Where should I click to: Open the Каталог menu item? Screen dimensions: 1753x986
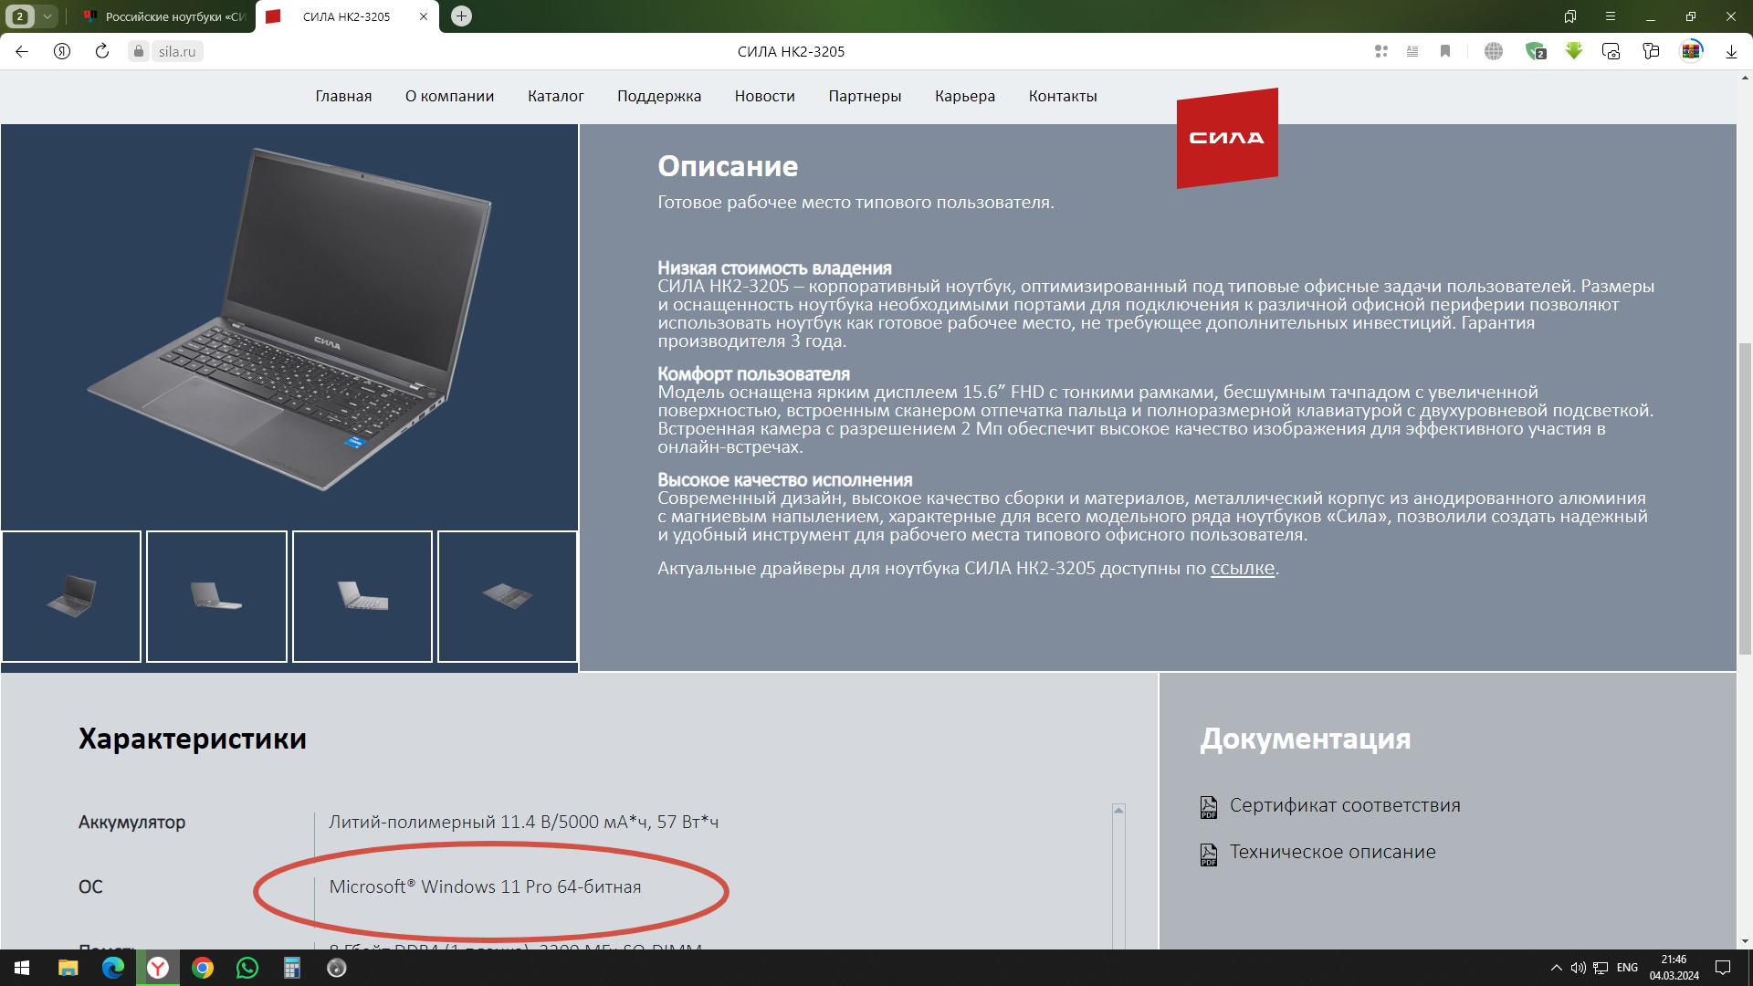click(x=555, y=96)
